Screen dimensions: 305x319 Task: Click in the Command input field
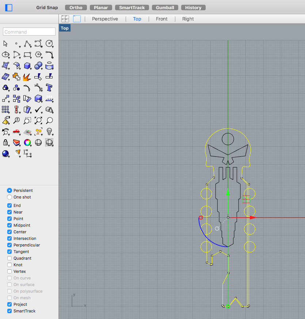(29, 32)
